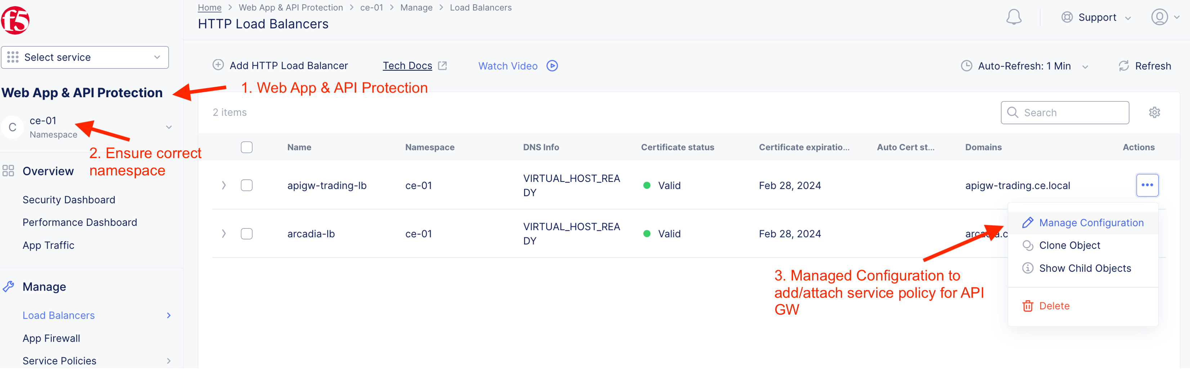The width and height of the screenshot is (1190, 373).
Task: Open Security Dashboard in sidebar
Action: coord(69,199)
